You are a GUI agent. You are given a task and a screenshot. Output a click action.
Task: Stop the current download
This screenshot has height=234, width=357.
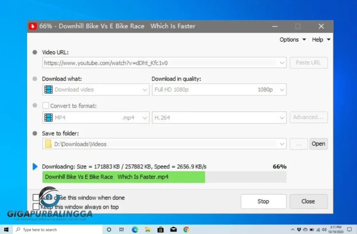tap(263, 201)
